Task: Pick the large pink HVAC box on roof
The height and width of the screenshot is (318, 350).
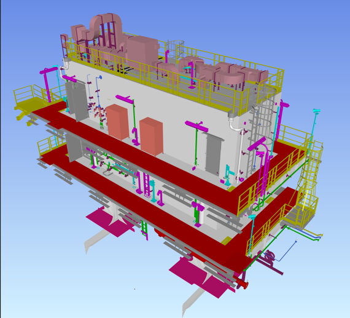Action: click(x=143, y=52)
